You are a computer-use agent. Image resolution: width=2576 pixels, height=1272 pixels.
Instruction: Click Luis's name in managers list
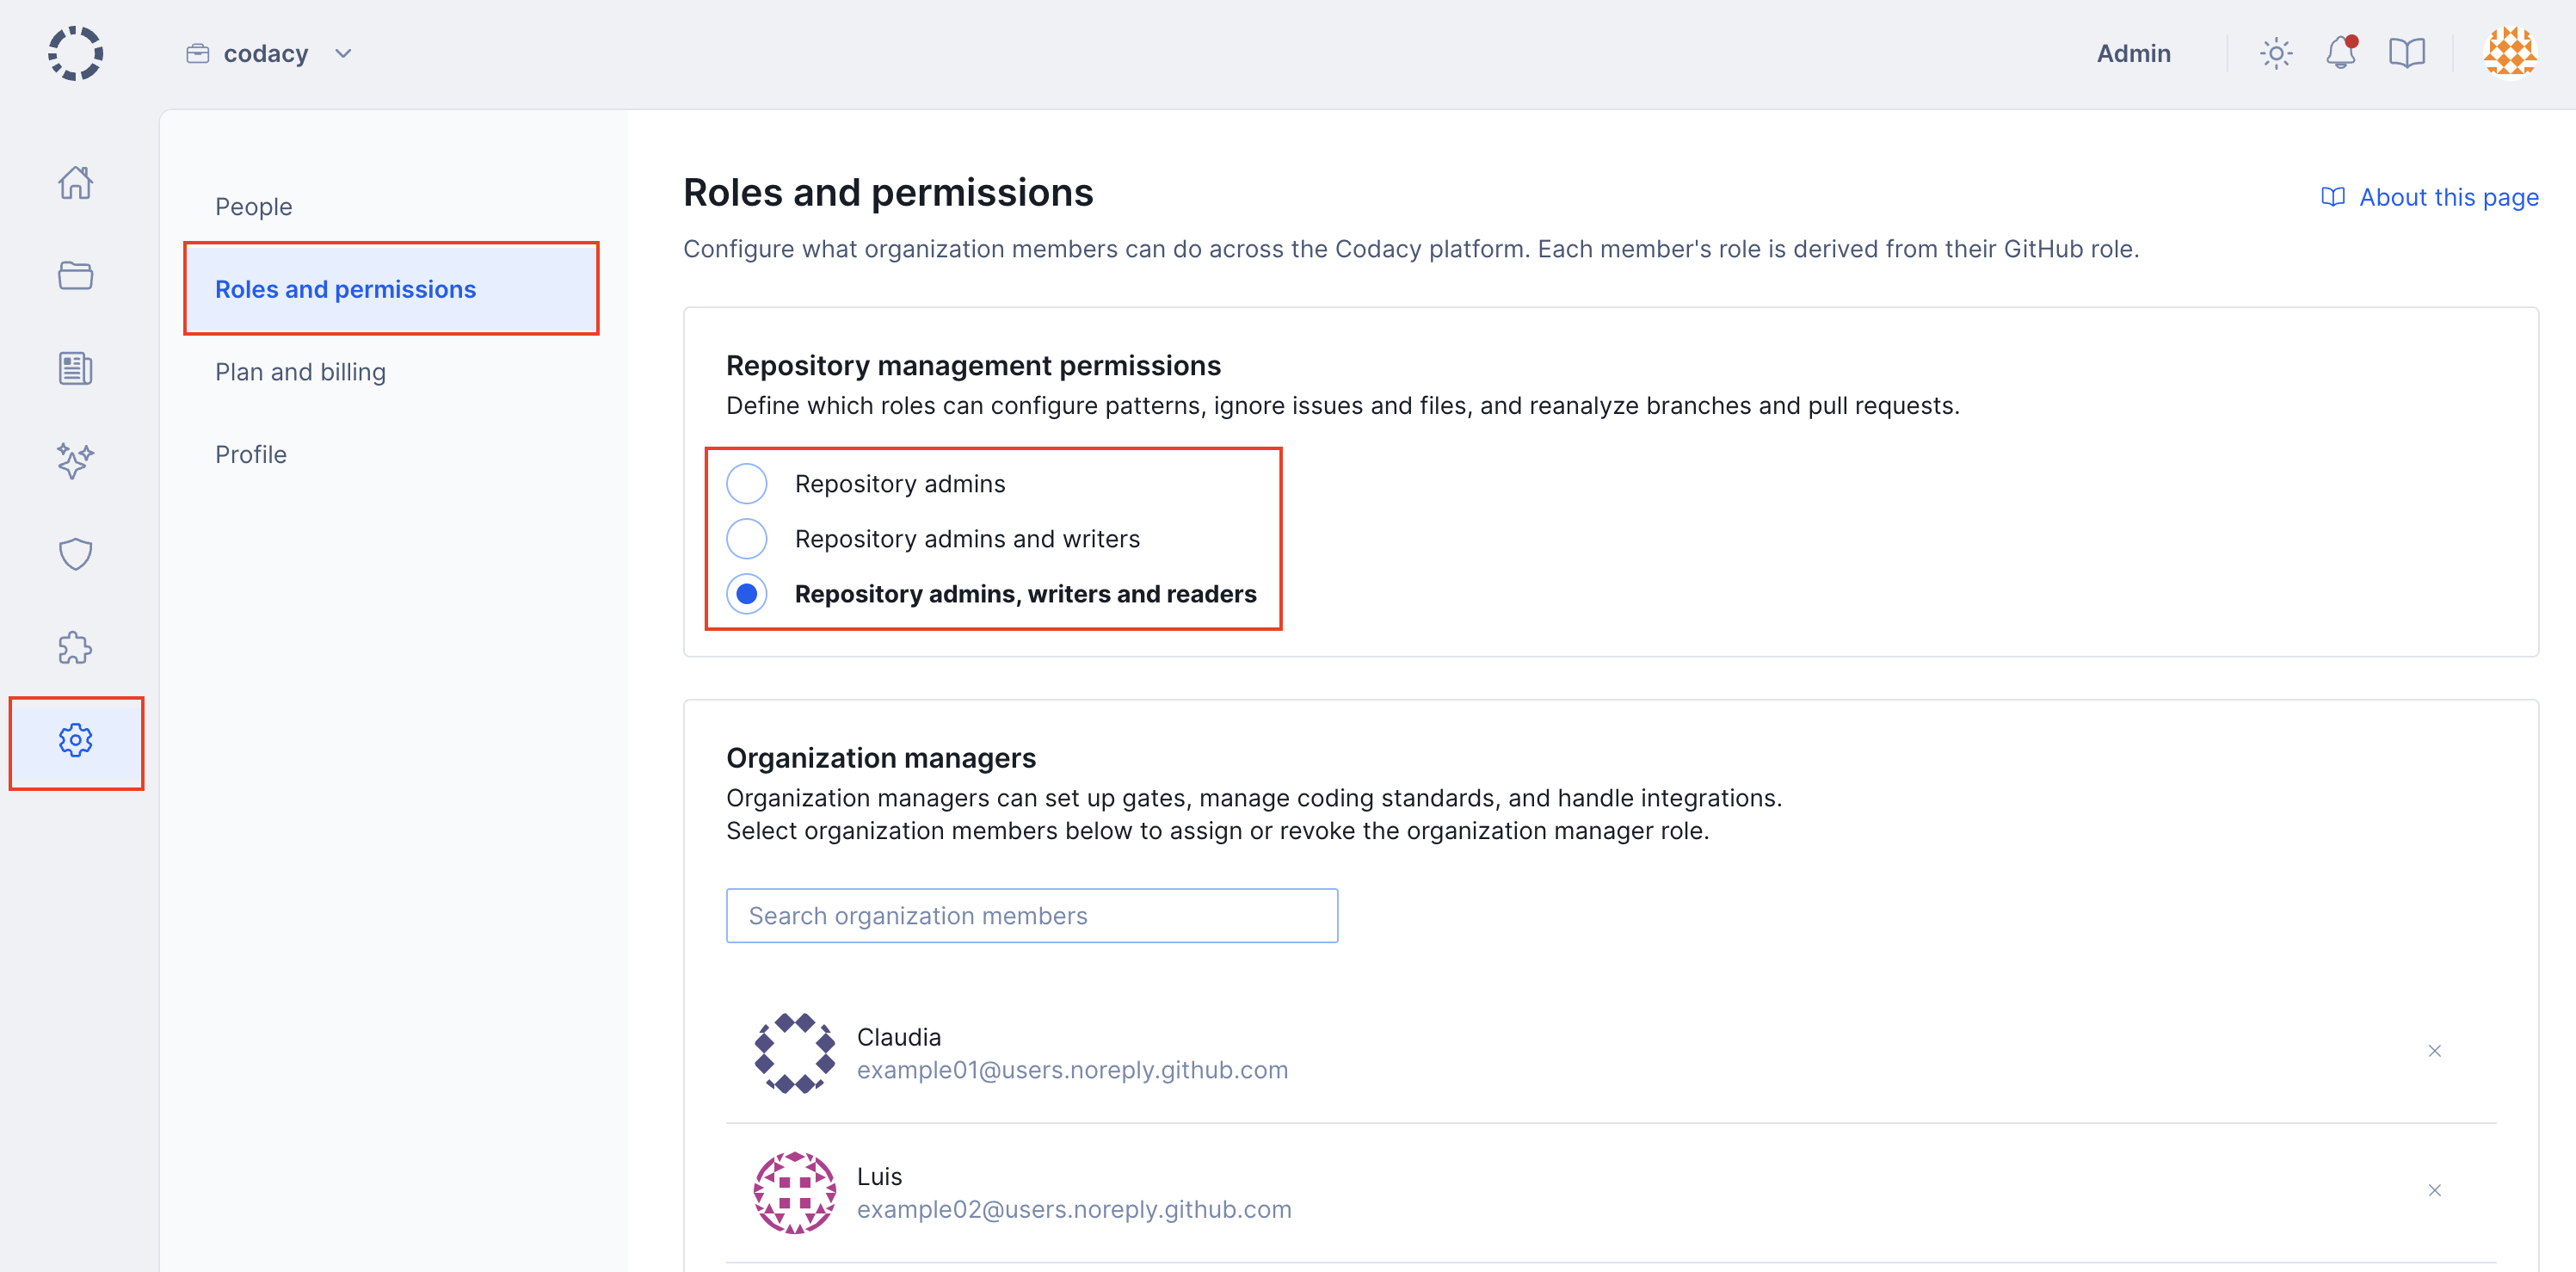click(x=879, y=1176)
